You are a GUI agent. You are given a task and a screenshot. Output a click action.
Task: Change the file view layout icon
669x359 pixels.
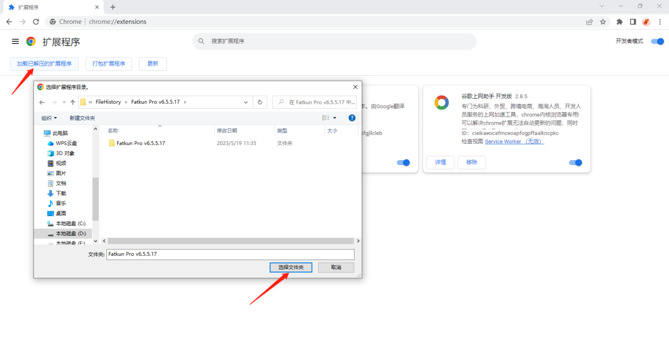point(326,118)
